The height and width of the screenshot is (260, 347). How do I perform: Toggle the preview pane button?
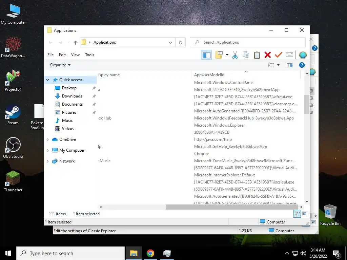290,65
